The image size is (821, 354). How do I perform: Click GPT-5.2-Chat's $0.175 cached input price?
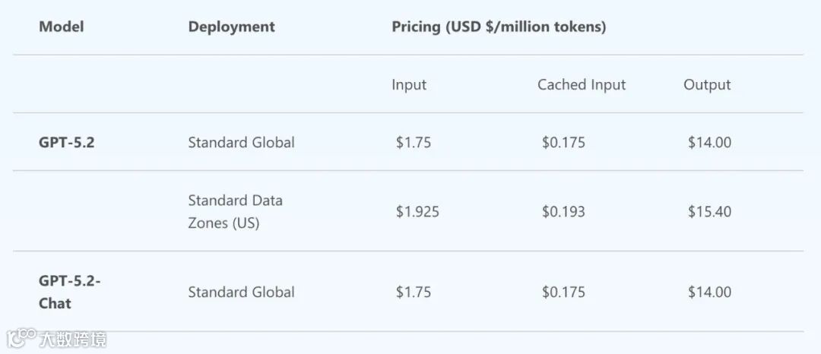(x=563, y=292)
